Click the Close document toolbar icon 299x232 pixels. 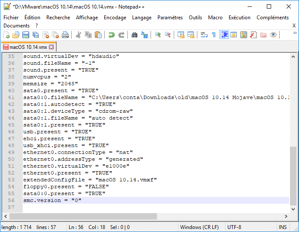45,35
